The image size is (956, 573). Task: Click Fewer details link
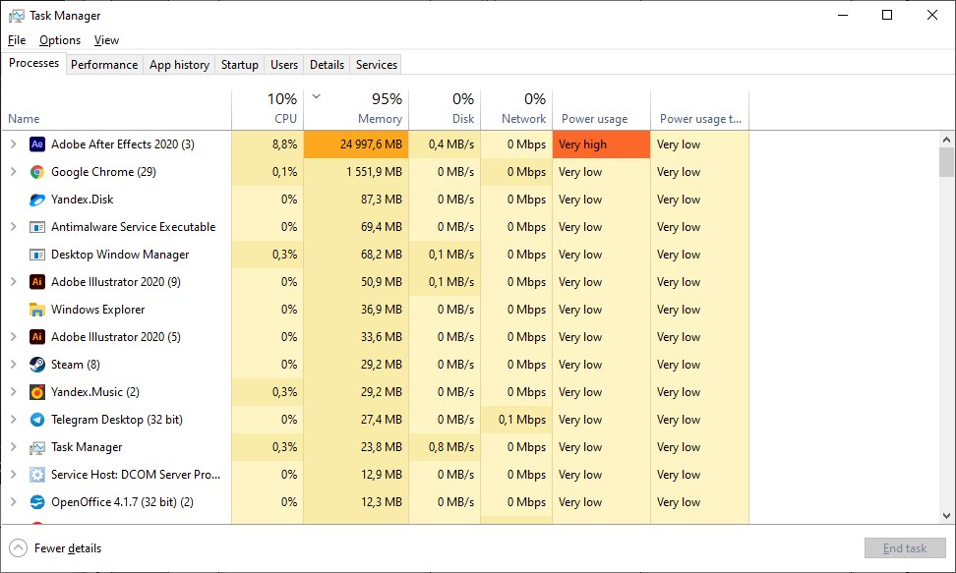[x=68, y=548]
